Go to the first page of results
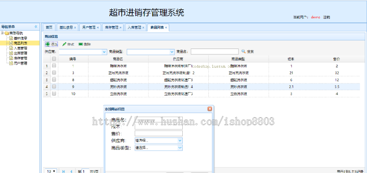 64,171
